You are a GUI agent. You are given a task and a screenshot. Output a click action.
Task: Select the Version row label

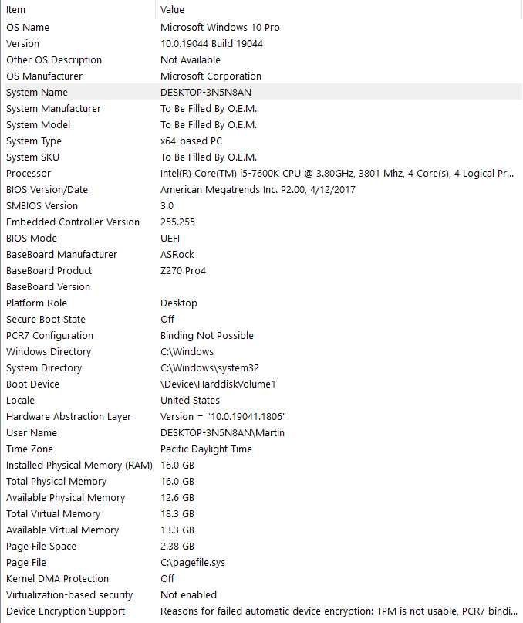click(22, 44)
